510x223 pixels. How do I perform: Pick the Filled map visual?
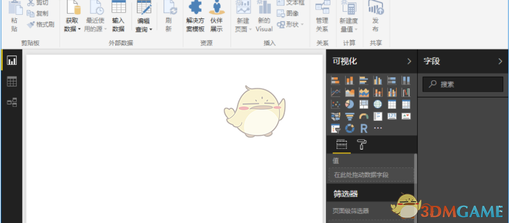(335, 116)
